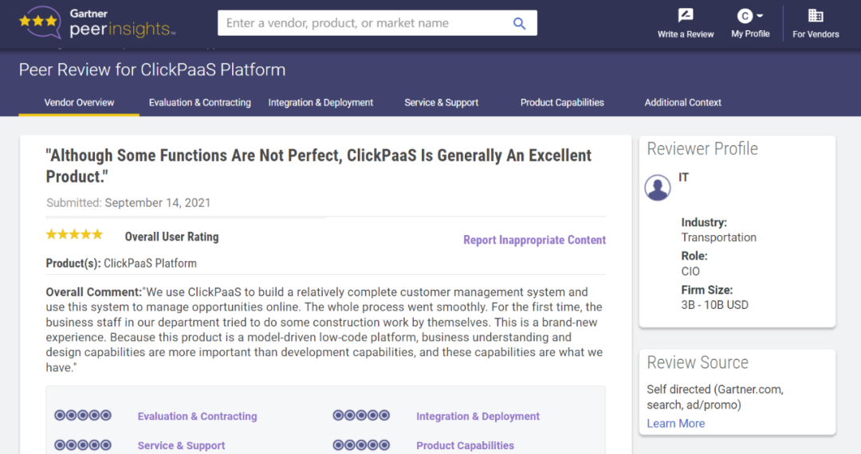The image size is (861, 454).
Task: Click Report Inappropriate Content link
Action: [534, 240]
